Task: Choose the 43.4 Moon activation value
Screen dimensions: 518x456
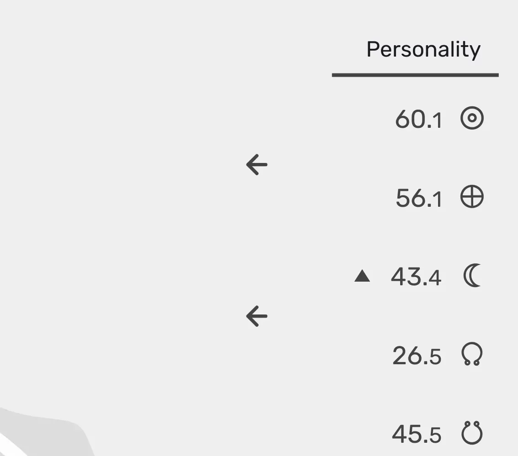Action: (x=416, y=277)
